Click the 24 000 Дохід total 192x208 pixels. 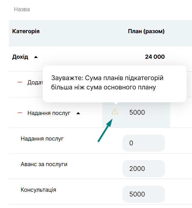point(155,57)
